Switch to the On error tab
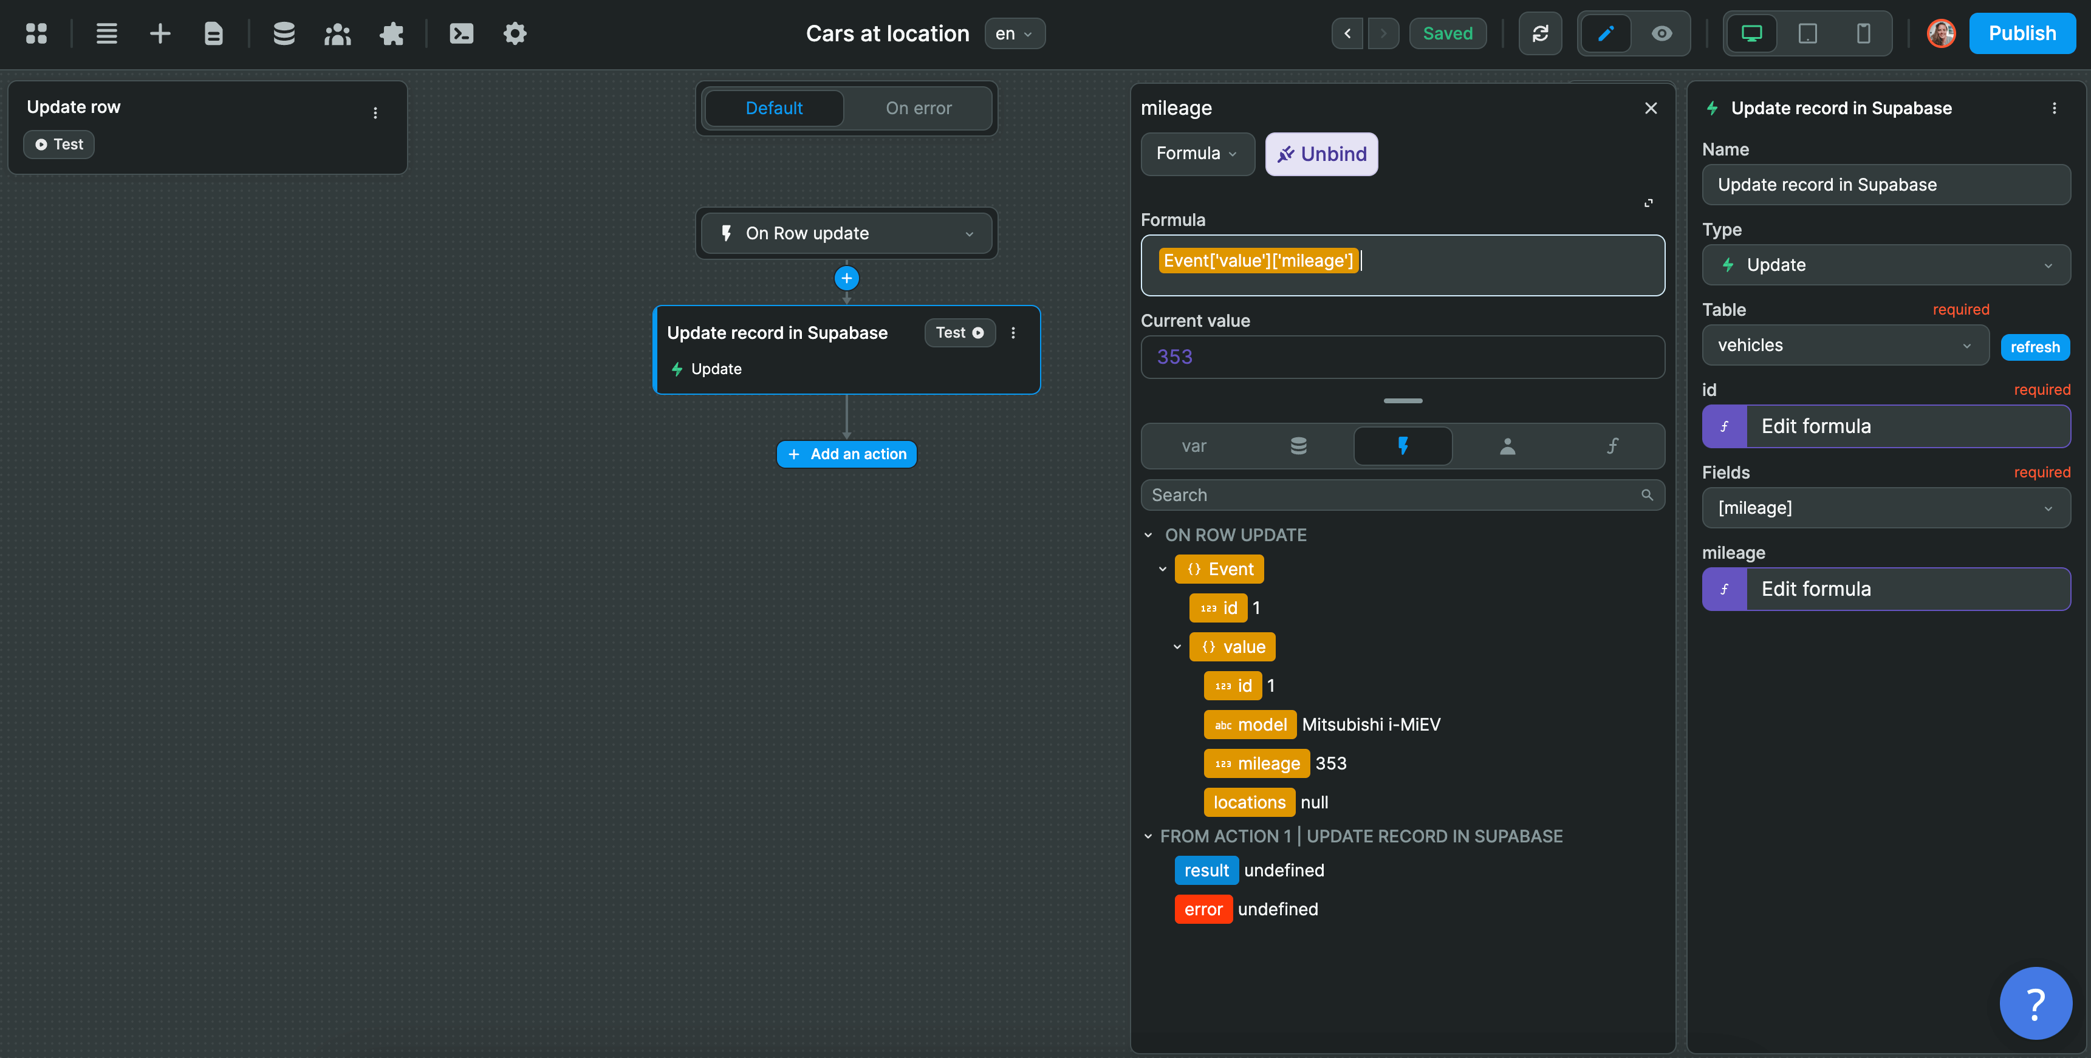The width and height of the screenshot is (2091, 1058). pos(918,108)
